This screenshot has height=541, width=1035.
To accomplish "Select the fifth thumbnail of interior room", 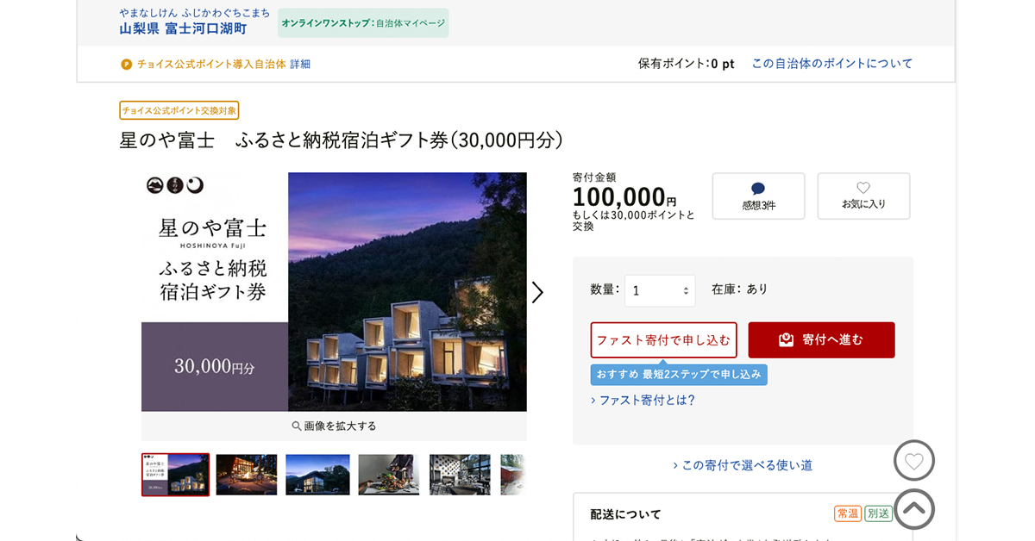I will [460, 475].
